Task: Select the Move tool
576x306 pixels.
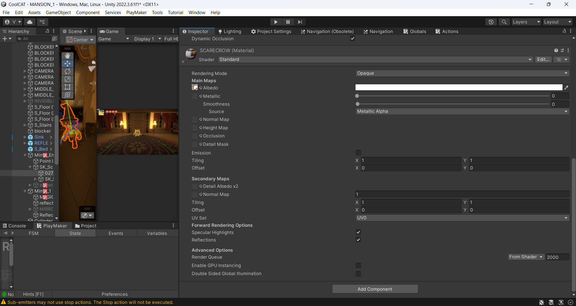Action: (x=67, y=64)
